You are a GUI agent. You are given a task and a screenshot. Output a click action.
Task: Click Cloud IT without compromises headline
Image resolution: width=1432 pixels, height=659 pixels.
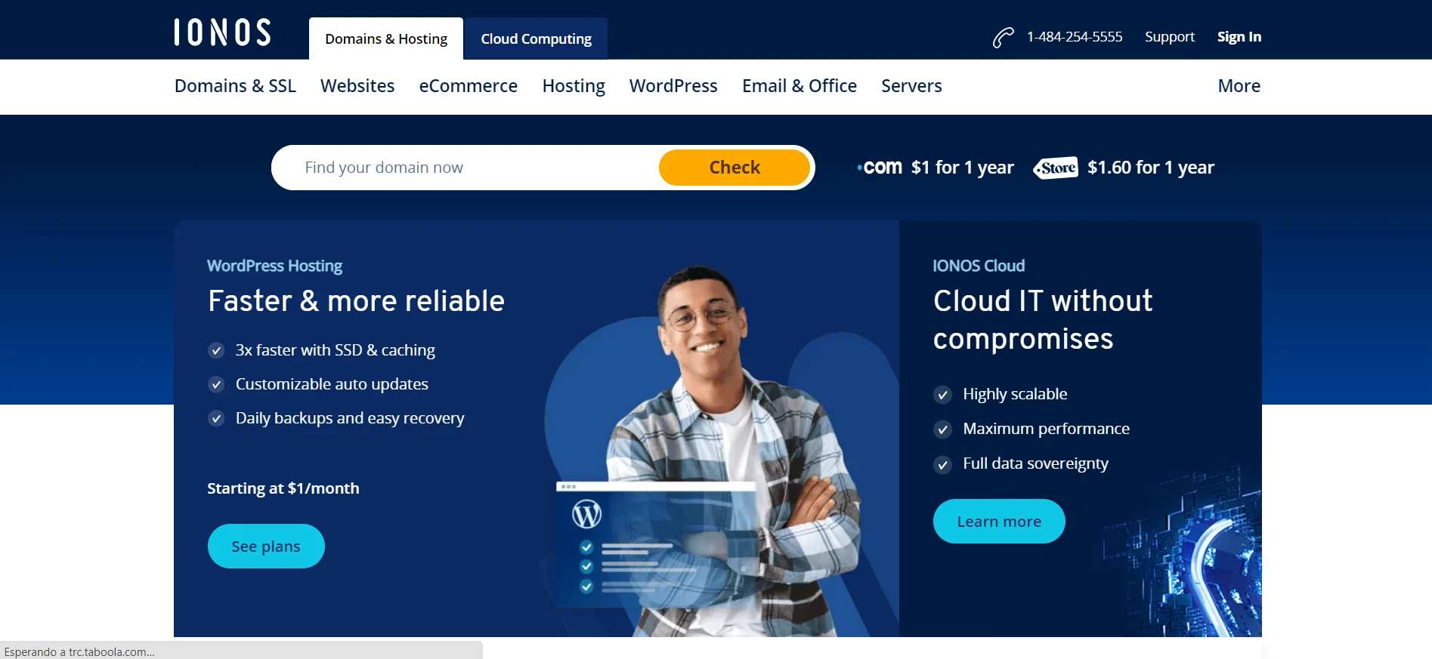pyautogui.click(x=1043, y=320)
